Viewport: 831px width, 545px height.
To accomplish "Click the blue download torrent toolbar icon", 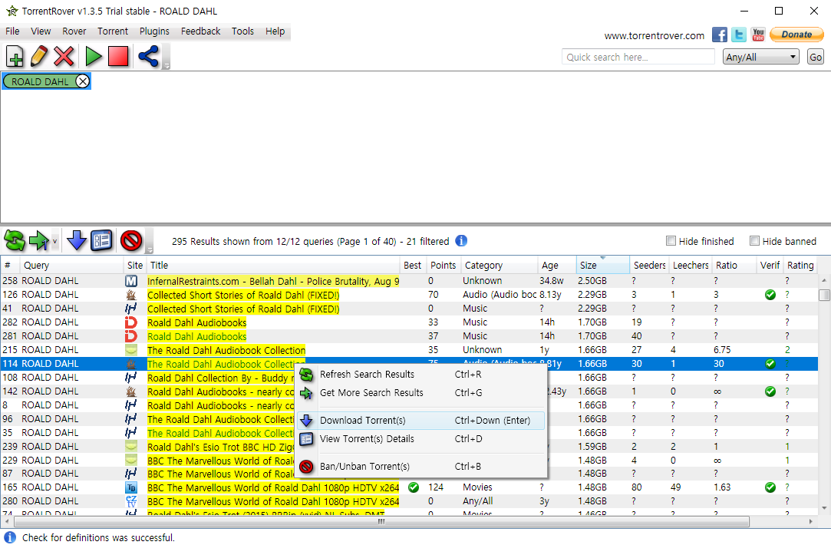I will tap(76, 241).
